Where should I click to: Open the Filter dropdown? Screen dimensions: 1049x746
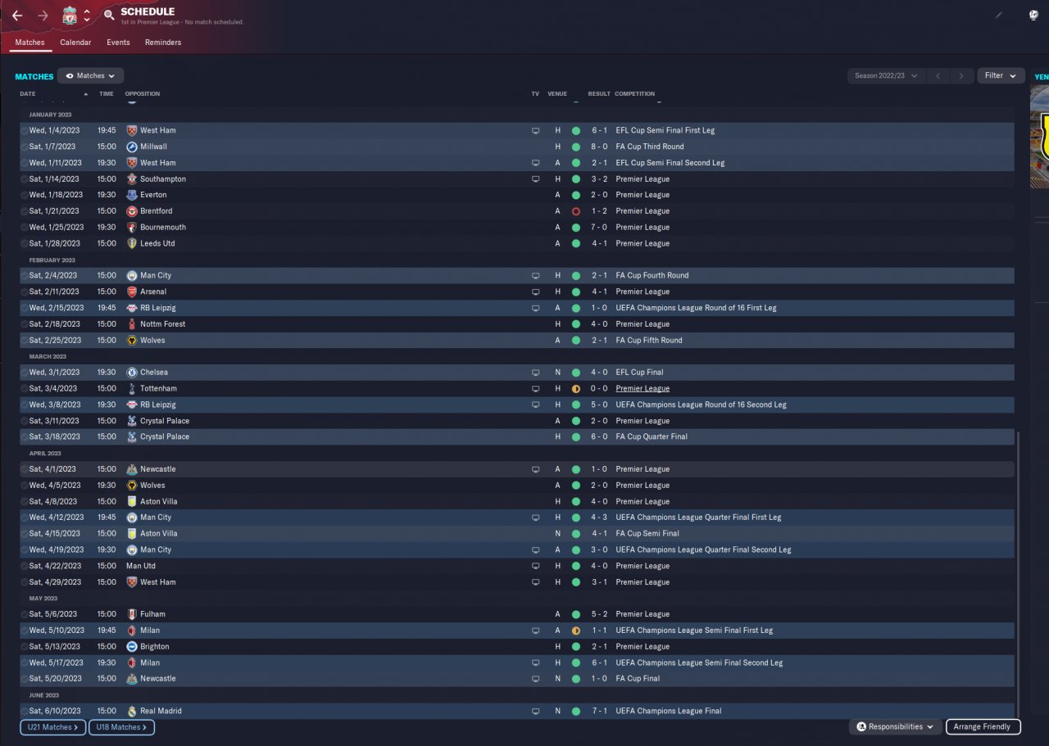(1001, 76)
